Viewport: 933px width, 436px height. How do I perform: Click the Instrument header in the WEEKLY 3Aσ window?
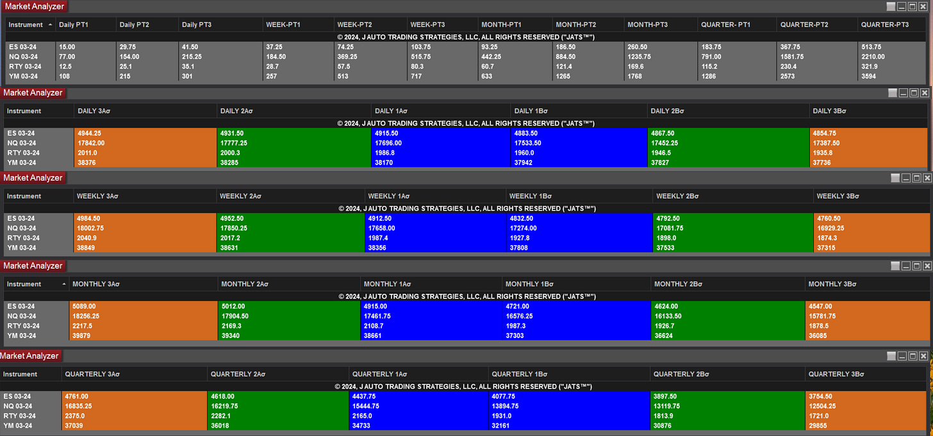pyautogui.click(x=38, y=196)
